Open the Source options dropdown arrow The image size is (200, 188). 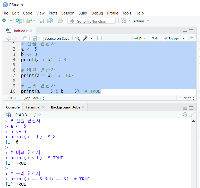[x=184, y=38]
